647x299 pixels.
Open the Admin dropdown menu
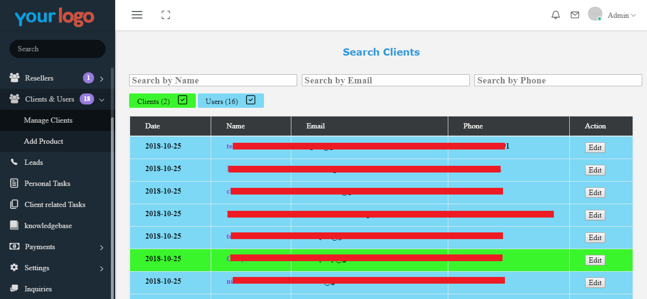pyautogui.click(x=622, y=15)
